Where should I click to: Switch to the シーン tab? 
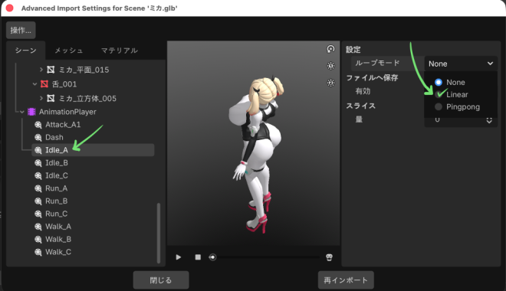pos(26,51)
